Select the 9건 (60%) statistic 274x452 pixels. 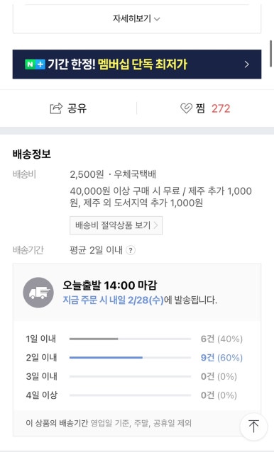tap(221, 358)
